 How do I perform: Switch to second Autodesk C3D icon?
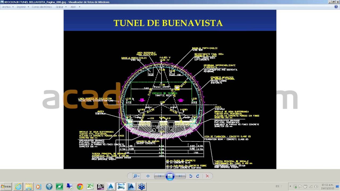131,186
